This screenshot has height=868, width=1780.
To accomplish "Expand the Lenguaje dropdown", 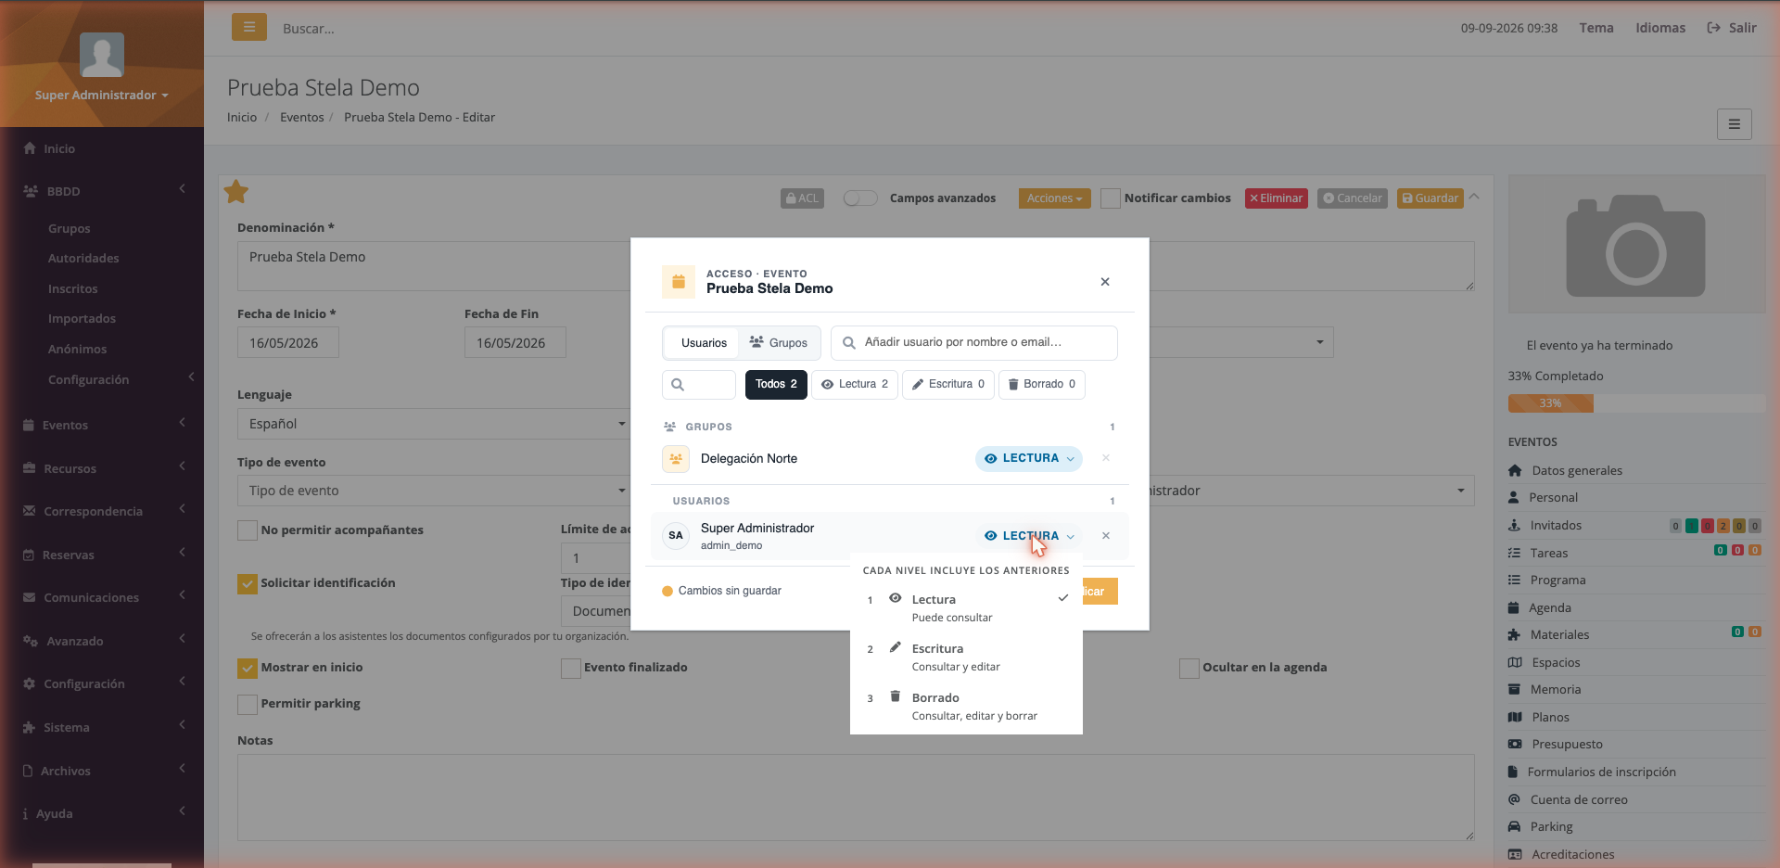I will (x=433, y=424).
